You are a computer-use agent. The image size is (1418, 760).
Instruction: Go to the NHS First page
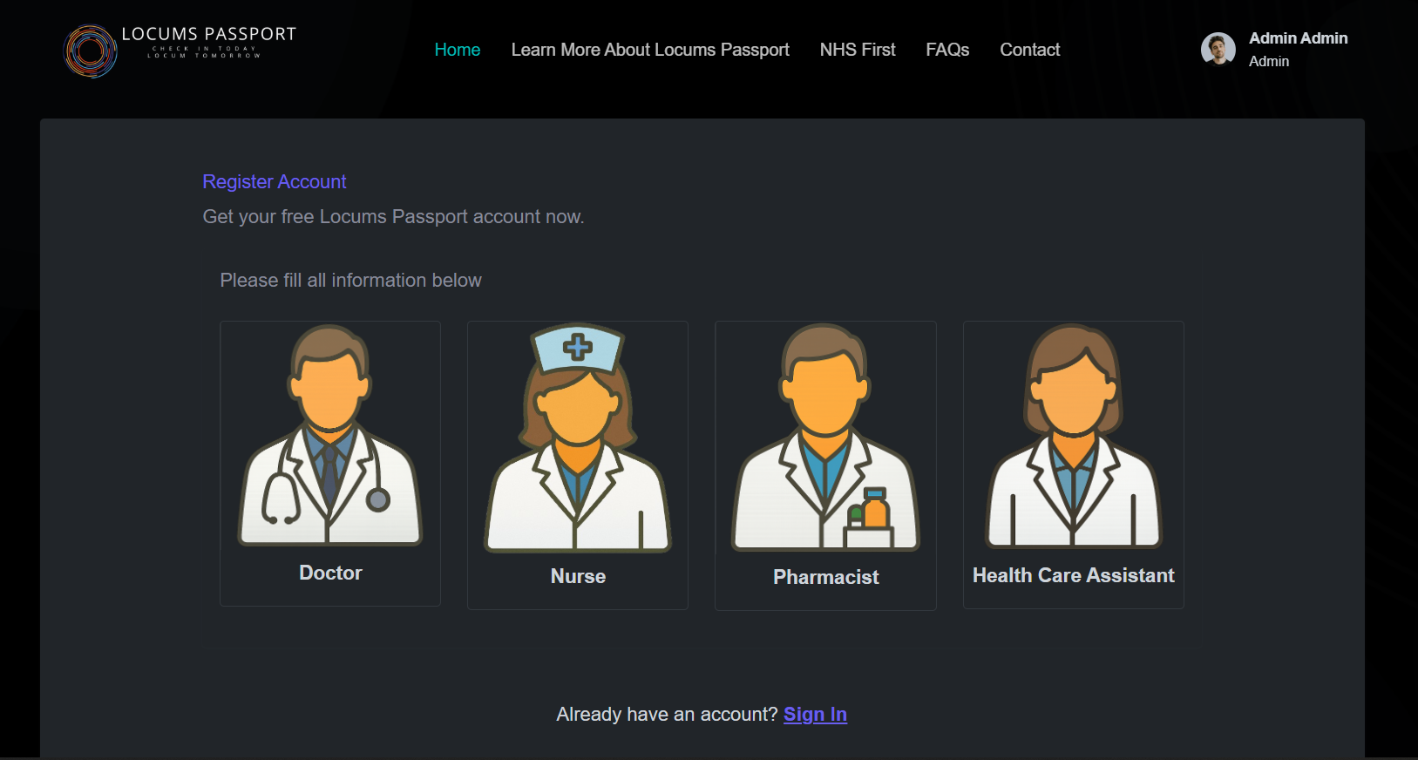858,50
